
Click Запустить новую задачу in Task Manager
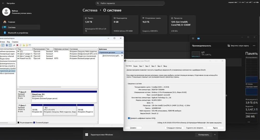click(x=238, y=46)
